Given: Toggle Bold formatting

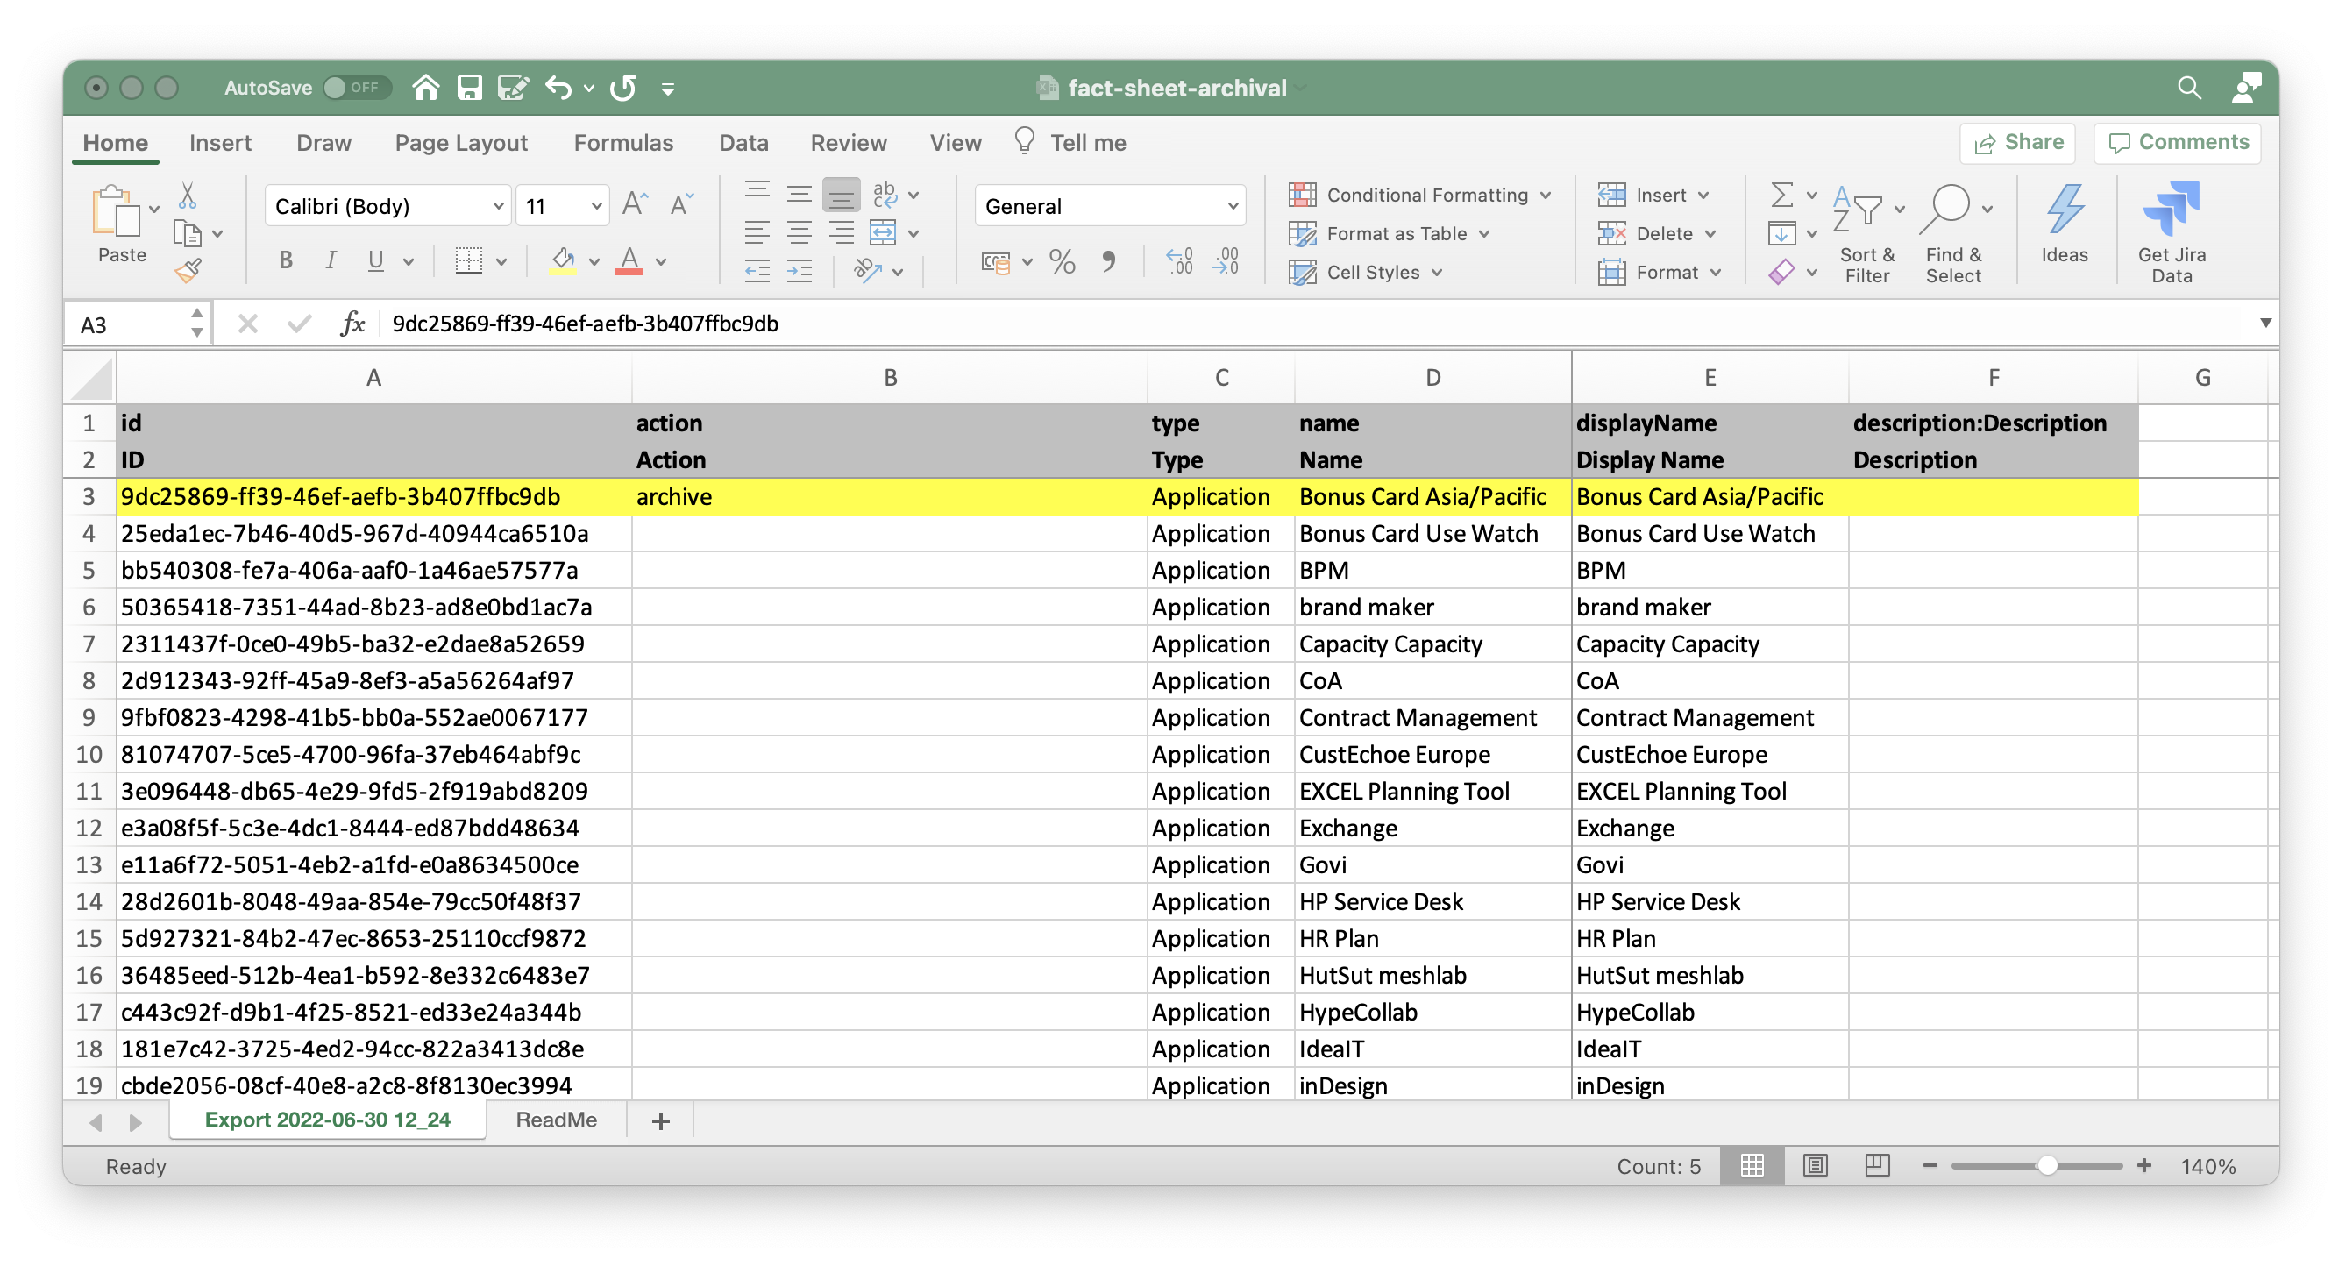Looking at the screenshot, I should (x=286, y=261).
